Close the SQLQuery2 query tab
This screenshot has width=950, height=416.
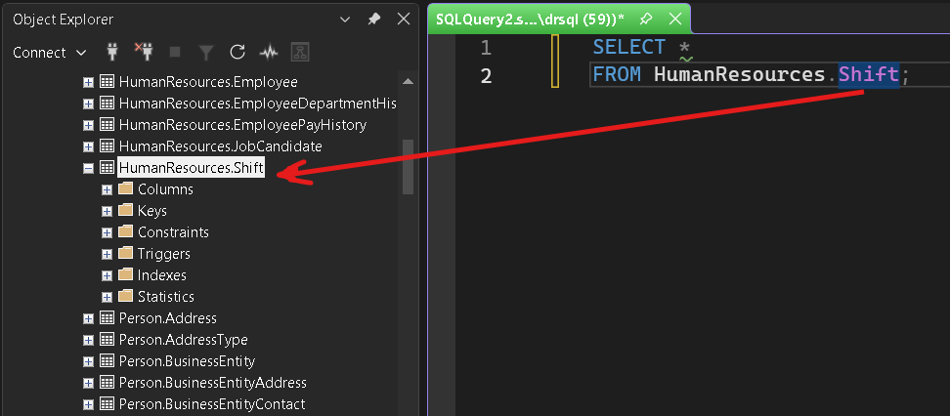(x=675, y=20)
